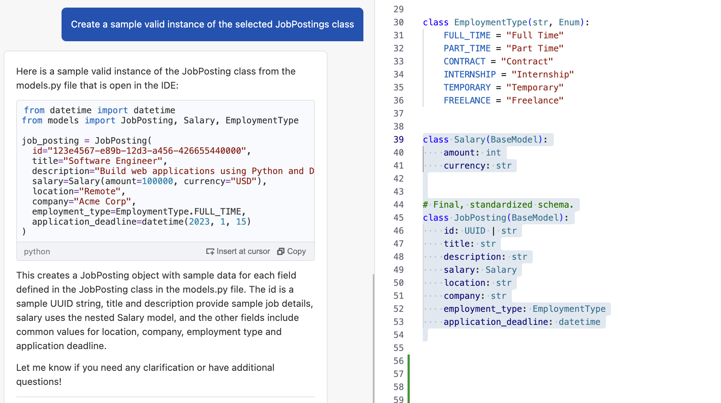Click the FULL_TIME enum value
721x403 pixels.
[467, 35]
